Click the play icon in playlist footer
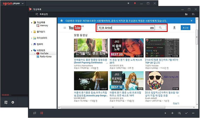200x118 pixels. (x=166, y=113)
